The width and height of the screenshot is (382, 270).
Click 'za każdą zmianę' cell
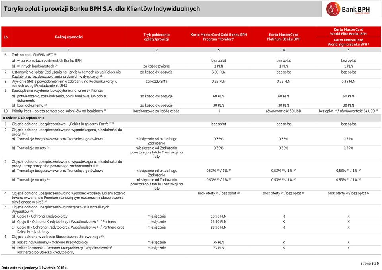click(x=156, y=66)
